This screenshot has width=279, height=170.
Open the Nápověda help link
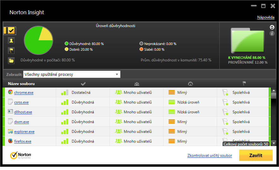[x=266, y=17]
